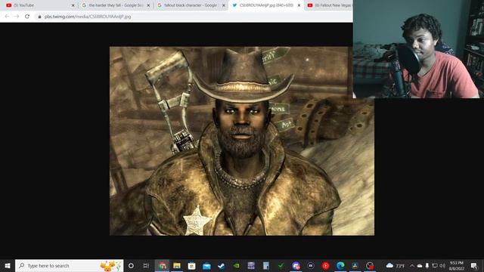
Task: Open Chrome from the taskbar
Action: pos(163,265)
